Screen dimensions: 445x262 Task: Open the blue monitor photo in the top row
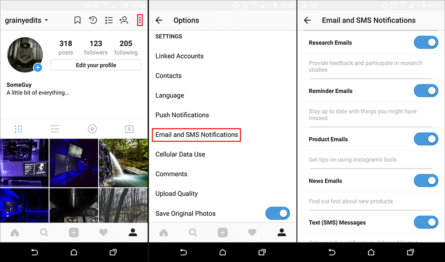pos(74,163)
